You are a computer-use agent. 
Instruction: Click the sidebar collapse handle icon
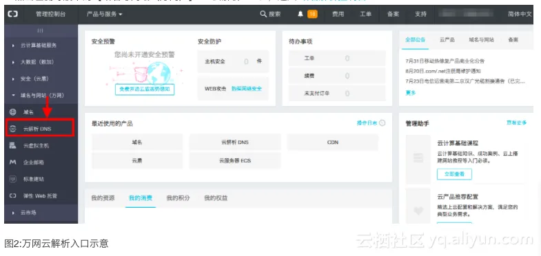click(41, 31)
